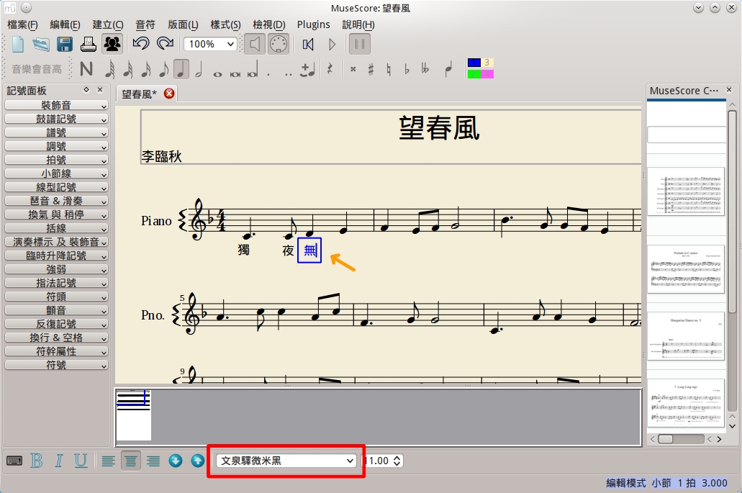Open the 100% zoom dropdown
The width and height of the screenshot is (742, 493).
210,45
